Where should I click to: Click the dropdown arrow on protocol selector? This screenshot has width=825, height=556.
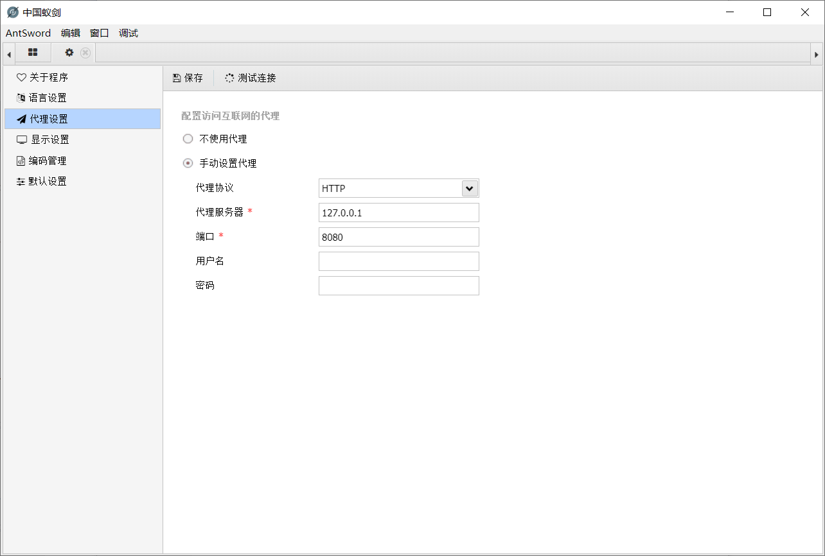(x=470, y=188)
